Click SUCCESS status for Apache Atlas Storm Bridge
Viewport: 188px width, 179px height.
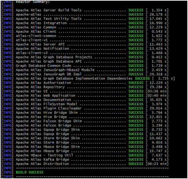pyautogui.click(x=136, y=142)
